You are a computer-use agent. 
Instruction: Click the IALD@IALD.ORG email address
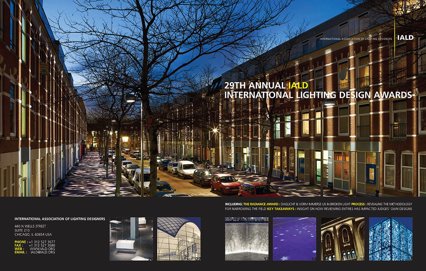(43, 252)
